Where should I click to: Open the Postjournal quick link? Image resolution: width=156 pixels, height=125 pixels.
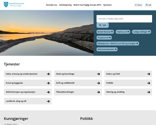(104, 37)
